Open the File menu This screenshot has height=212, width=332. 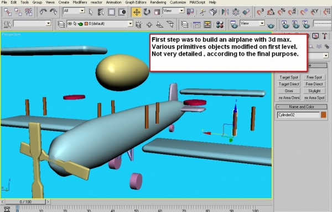[4, 2]
